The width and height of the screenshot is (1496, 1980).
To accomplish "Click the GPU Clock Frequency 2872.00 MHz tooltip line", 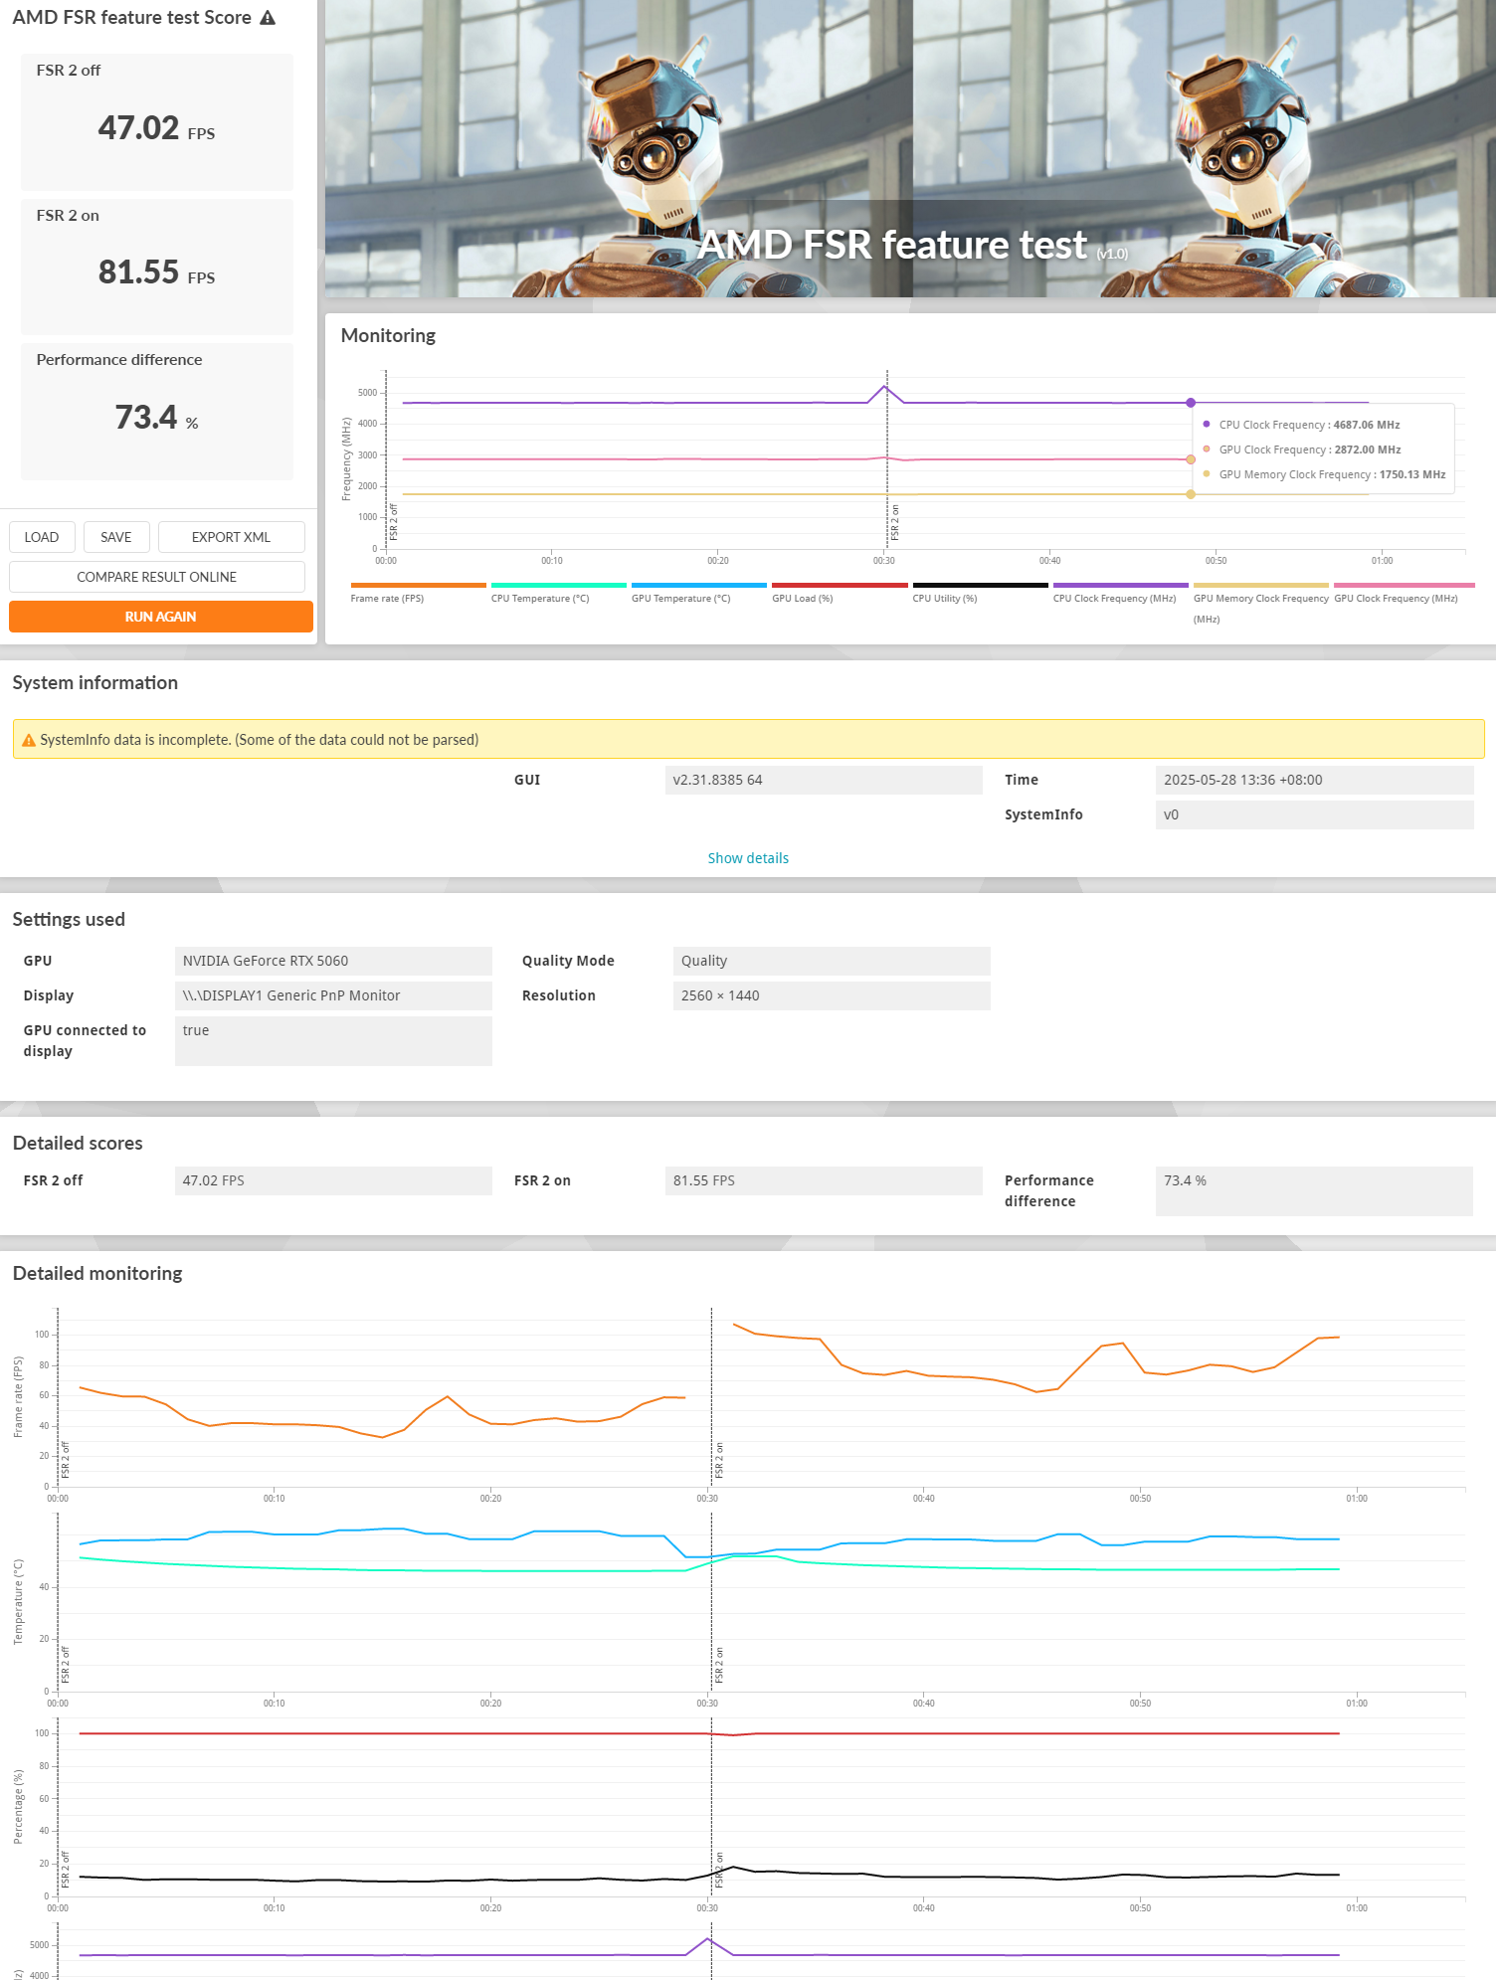I will click(1301, 450).
